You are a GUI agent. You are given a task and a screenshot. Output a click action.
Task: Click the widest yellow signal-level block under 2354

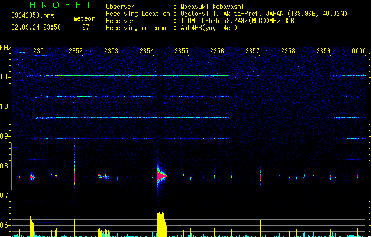point(161,225)
